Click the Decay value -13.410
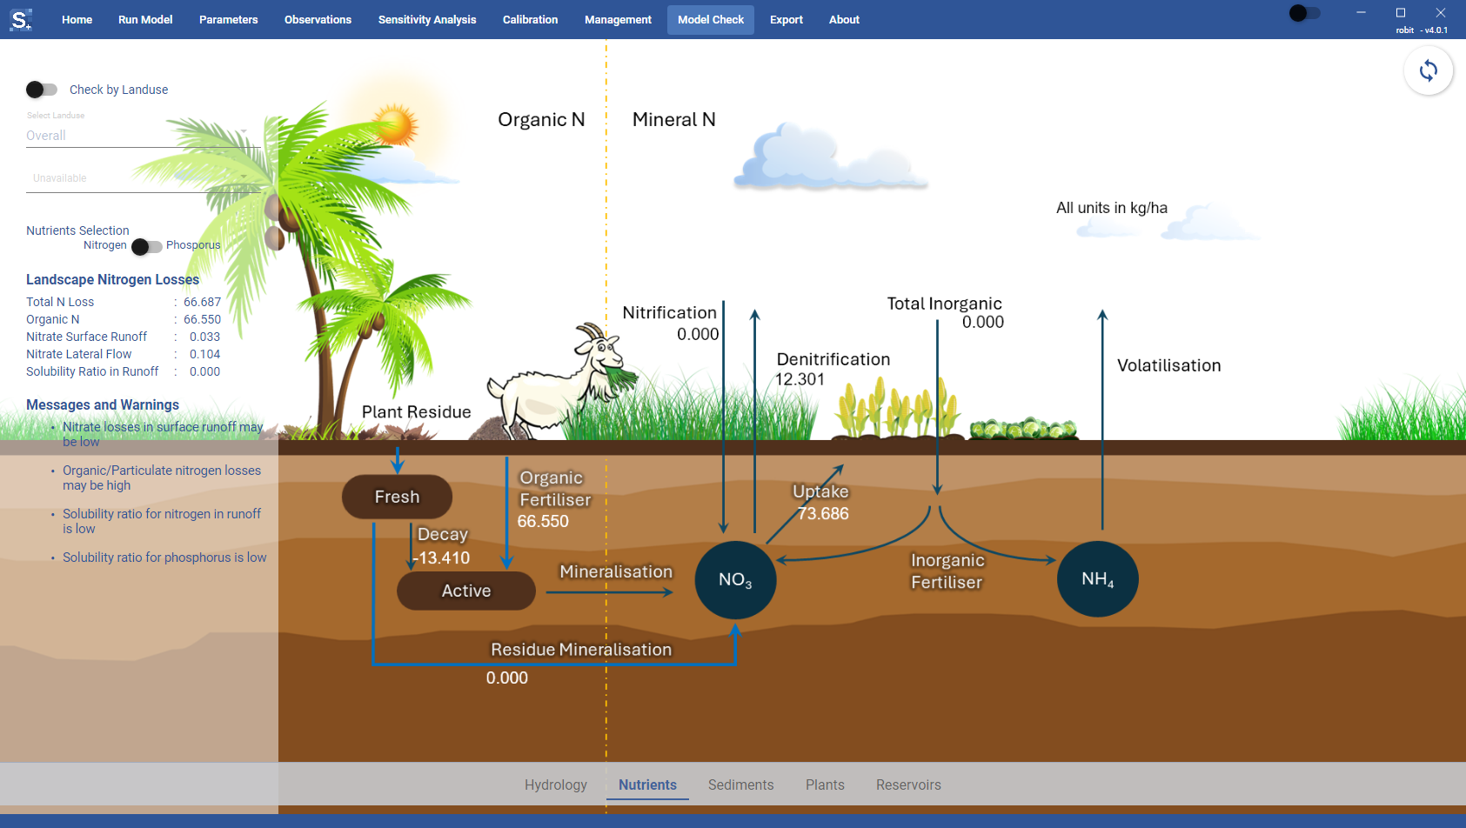This screenshot has height=828, width=1466. click(441, 558)
